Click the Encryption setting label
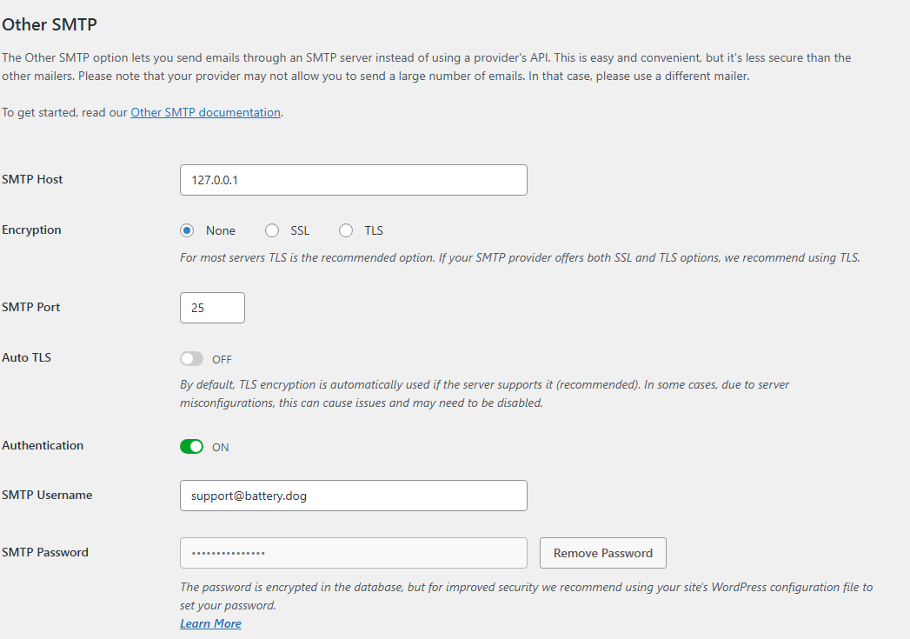 (31, 230)
